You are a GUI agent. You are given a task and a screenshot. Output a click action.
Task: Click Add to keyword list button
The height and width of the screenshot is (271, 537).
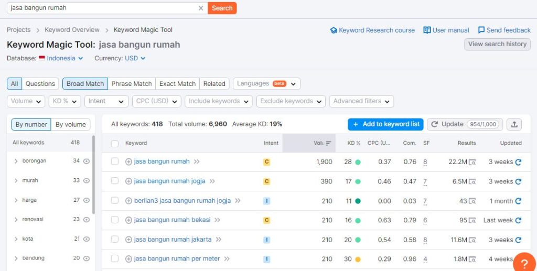385,124
